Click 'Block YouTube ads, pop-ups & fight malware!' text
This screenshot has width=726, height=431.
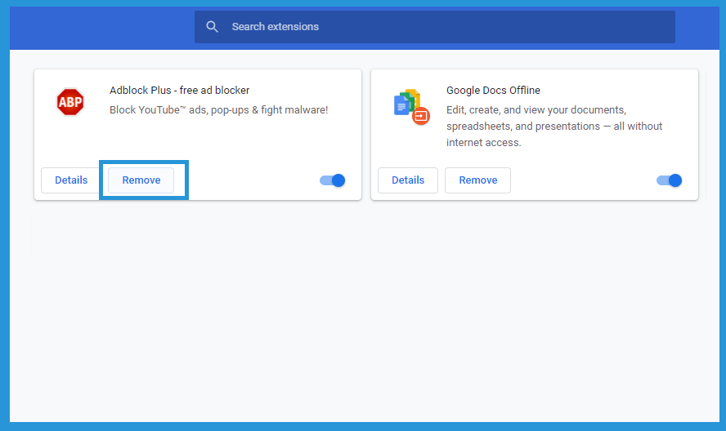point(218,110)
